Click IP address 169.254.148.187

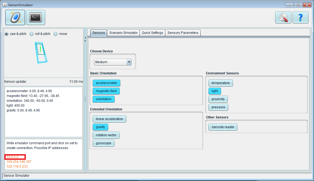click(19, 162)
